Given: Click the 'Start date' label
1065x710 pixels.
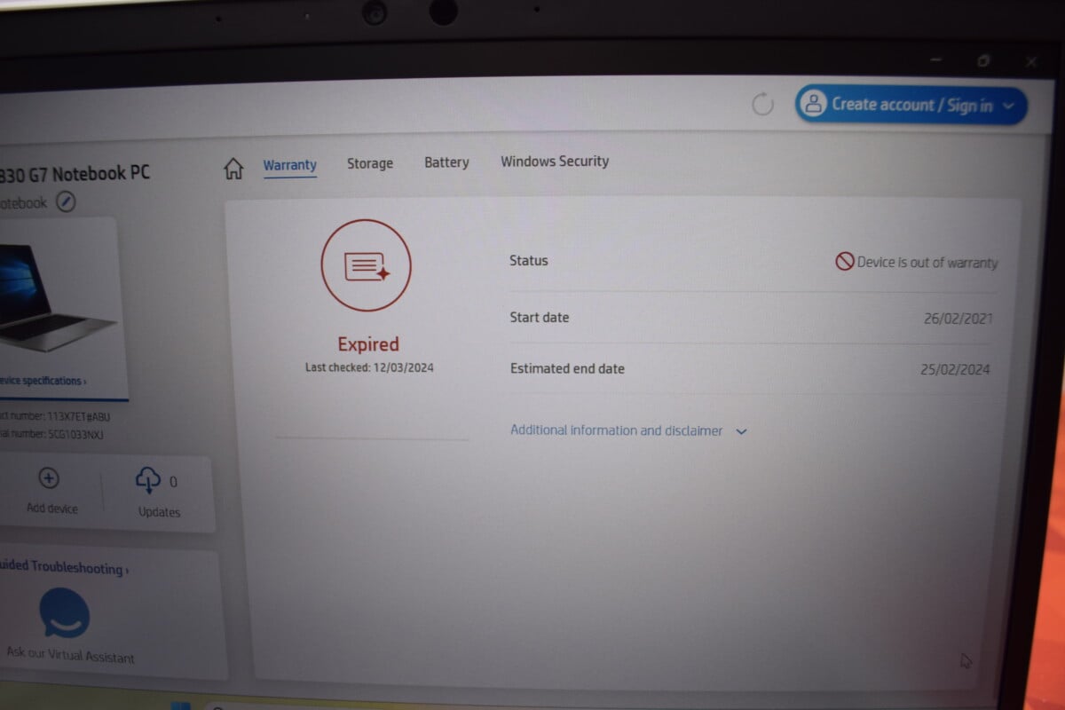Looking at the screenshot, I should (540, 317).
